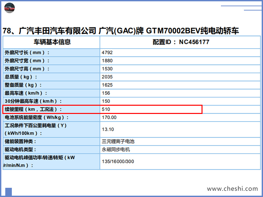
Task: Select the width value 1880
Action: click(107, 61)
